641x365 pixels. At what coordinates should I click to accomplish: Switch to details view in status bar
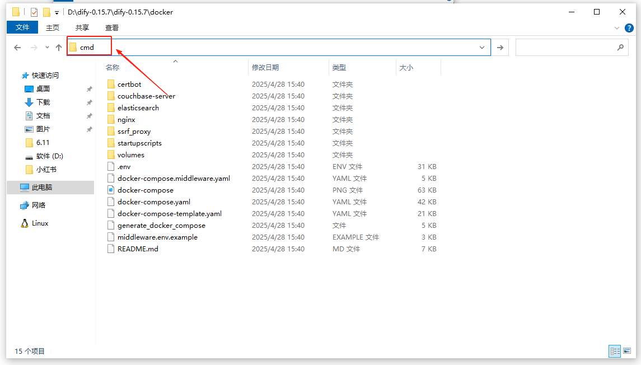point(615,351)
